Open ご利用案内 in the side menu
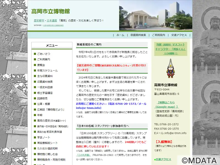The image size is (220, 165). [44, 59]
